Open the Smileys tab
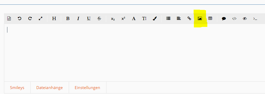This screenshot has width=265, height=94. click(x=17, y=88)
